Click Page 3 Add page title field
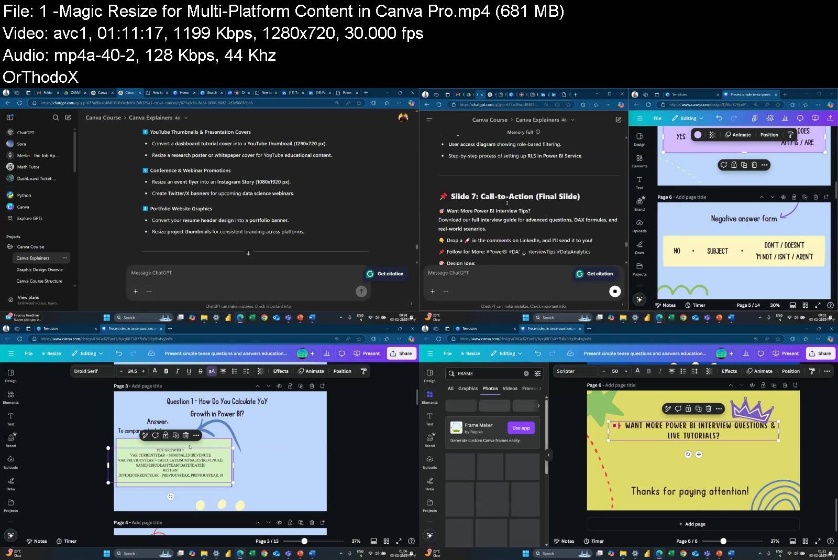 147,386
